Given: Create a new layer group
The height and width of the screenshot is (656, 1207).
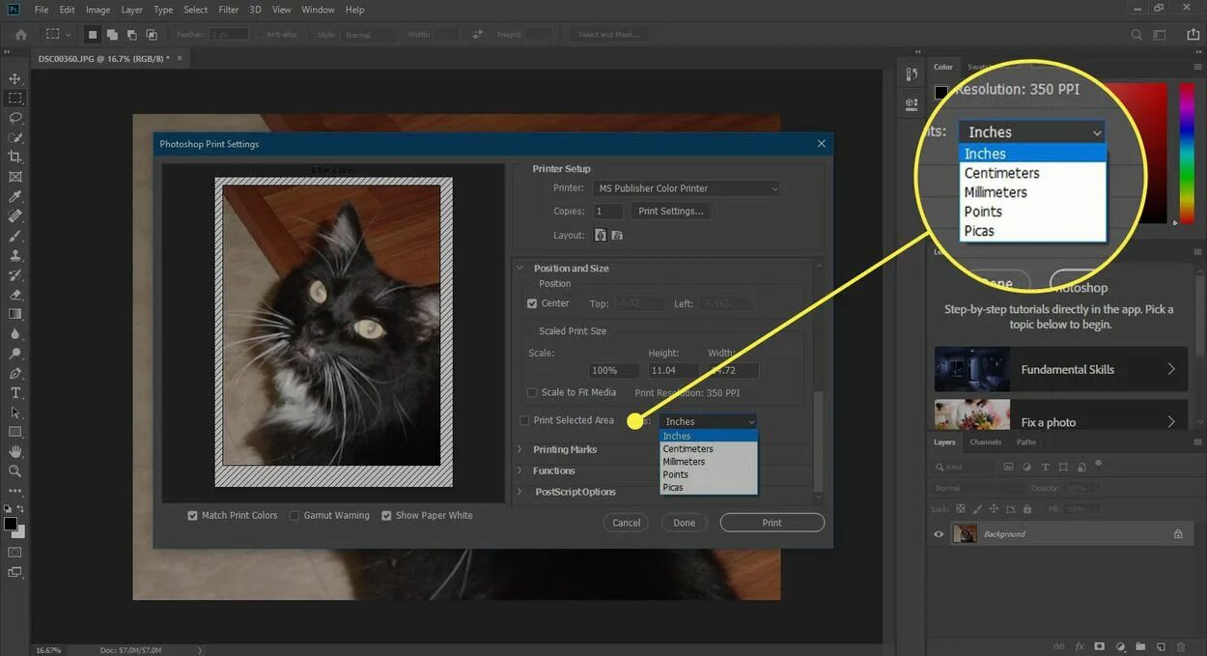Looking at the screenshot, I should [1140, 647].
